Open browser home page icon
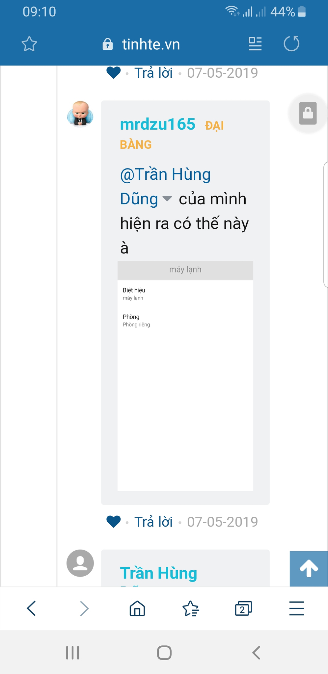328x674 pixels. pyautogui.click(x=137, y=608)
